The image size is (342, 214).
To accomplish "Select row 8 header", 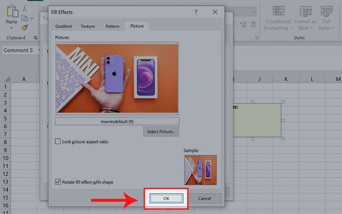I will (x=5, y=142).
